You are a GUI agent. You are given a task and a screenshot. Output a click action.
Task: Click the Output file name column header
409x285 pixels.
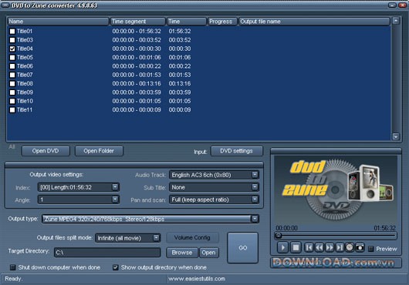(314, 22)
